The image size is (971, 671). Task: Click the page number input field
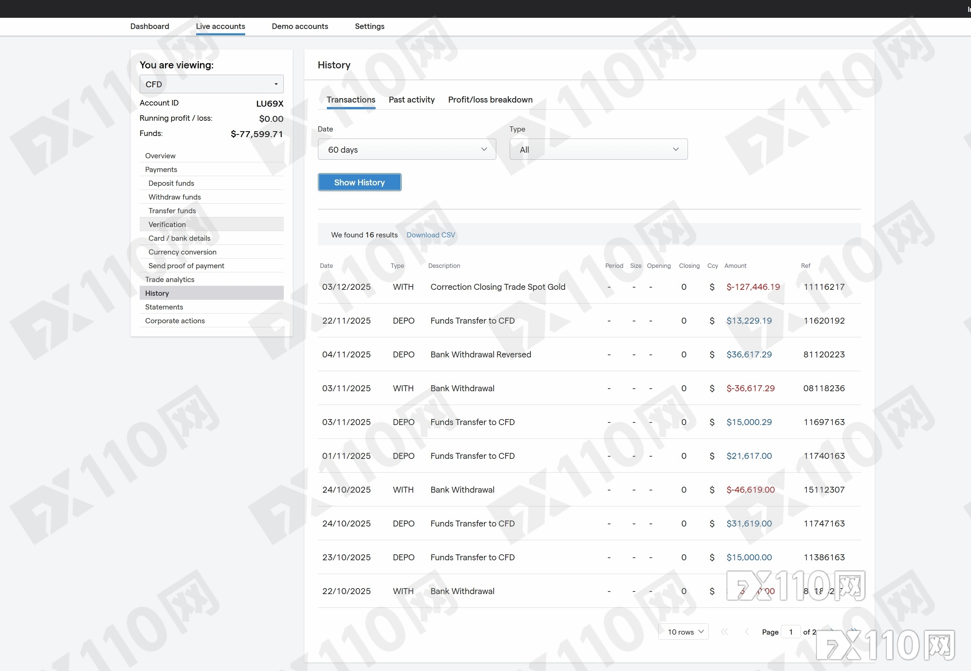[x=791, y=632]
